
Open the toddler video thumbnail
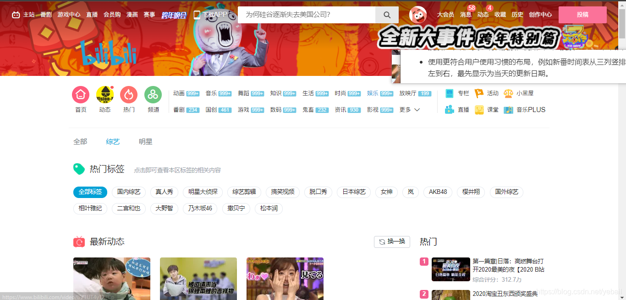112,279
